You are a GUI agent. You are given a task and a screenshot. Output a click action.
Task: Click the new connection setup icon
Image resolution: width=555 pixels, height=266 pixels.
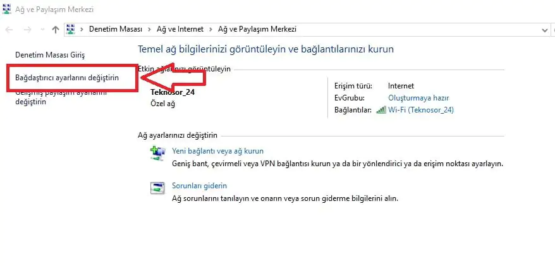click(157, 154)
